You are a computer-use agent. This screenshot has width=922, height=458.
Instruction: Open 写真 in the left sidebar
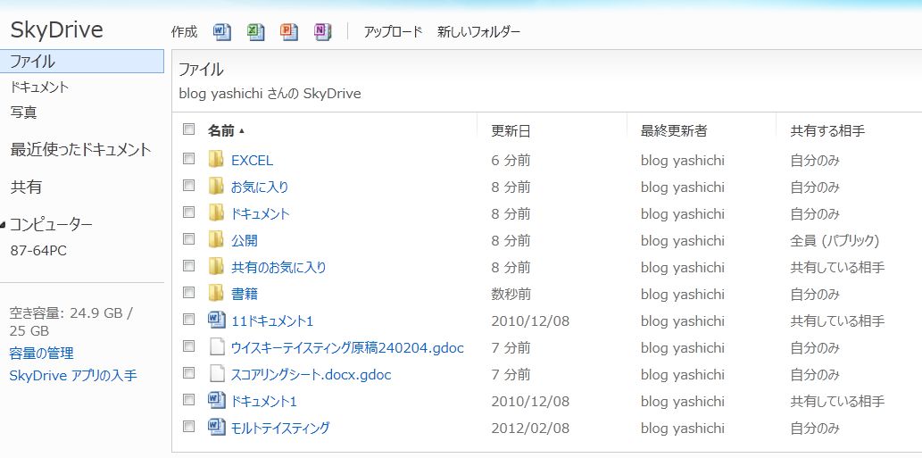24,112
